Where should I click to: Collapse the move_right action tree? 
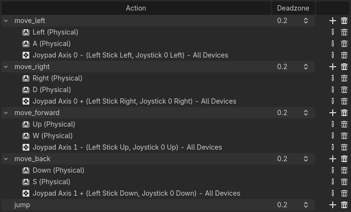coord(5,67)
